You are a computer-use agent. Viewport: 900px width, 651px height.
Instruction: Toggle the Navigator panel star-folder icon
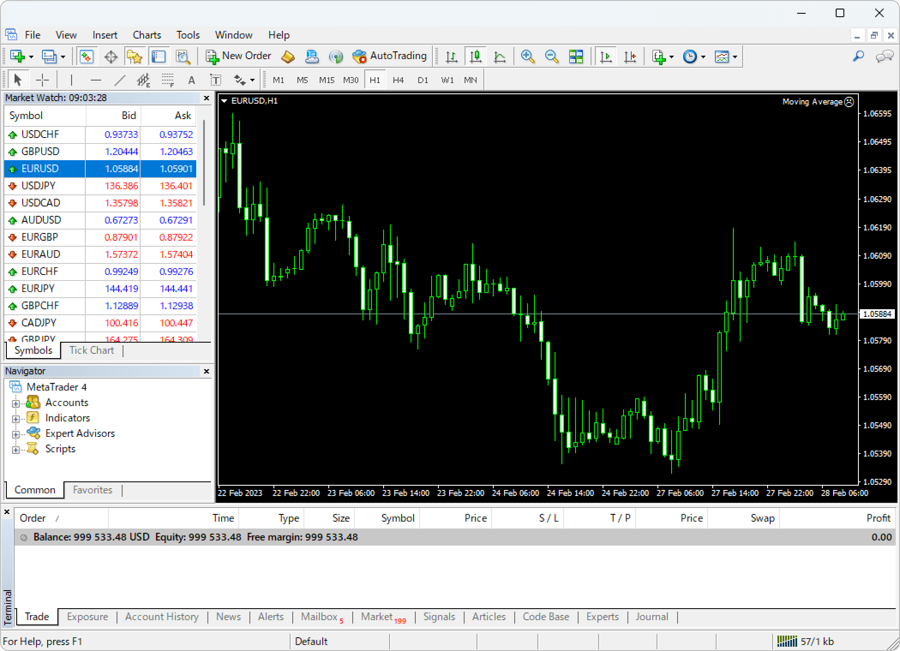[134, 56]
